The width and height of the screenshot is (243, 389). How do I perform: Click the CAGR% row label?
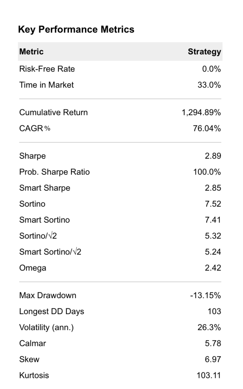35,128
